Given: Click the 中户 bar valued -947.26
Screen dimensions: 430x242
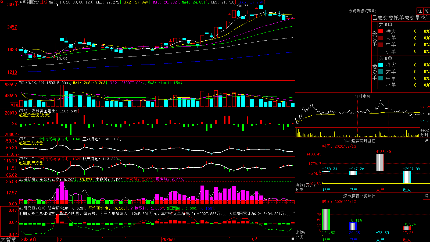Looking at the screenshot, I should (x=353, y=173).
